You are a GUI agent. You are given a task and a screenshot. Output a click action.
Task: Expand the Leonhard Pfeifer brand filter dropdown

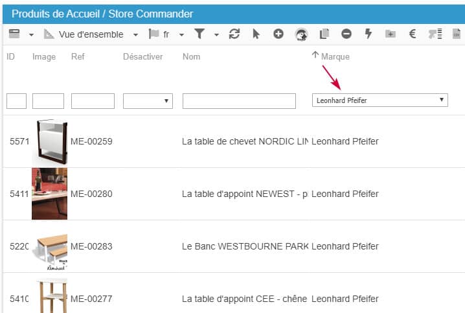click(x=380, y=100)
